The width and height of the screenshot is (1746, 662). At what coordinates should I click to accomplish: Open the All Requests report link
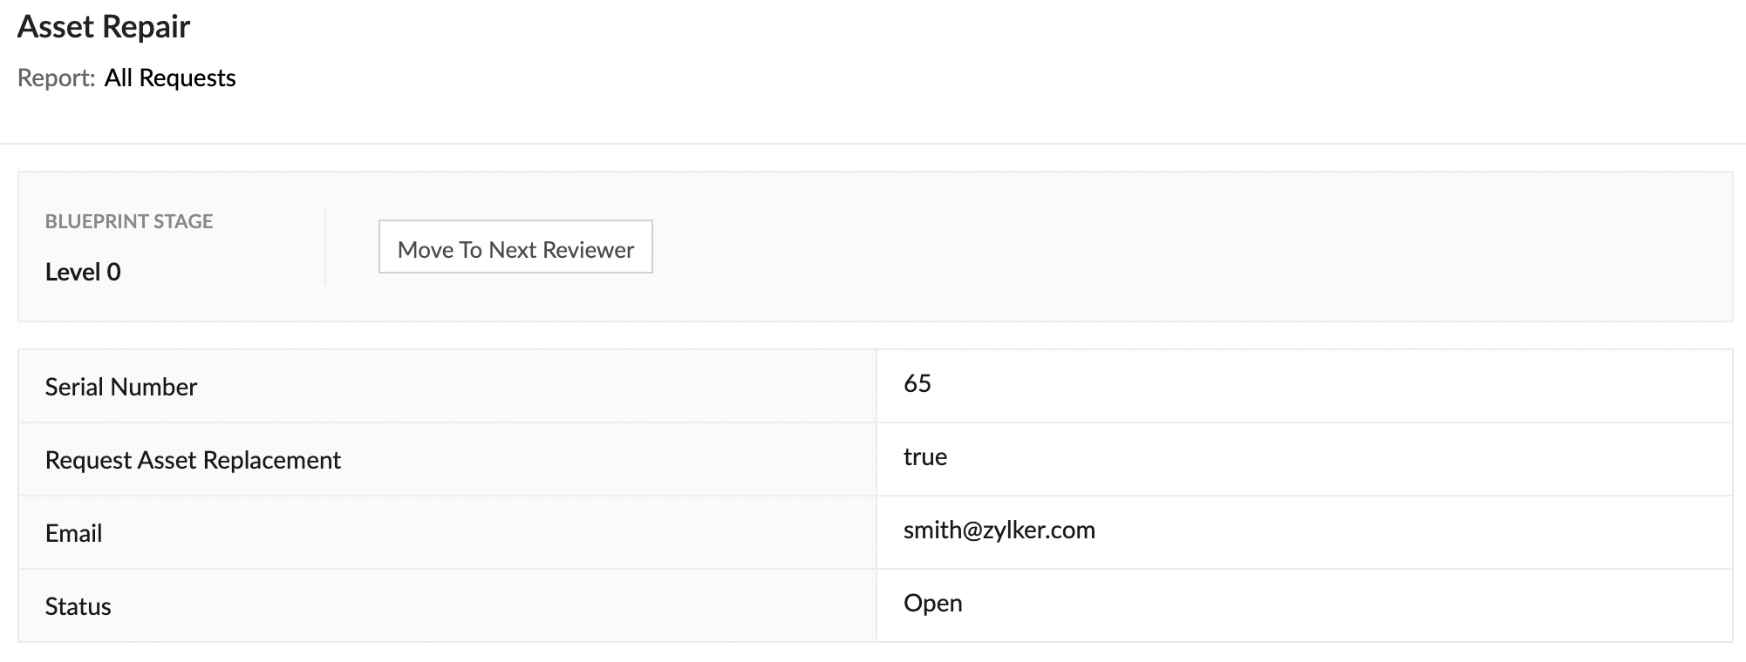pyautogui.click(x=170, y=78)
